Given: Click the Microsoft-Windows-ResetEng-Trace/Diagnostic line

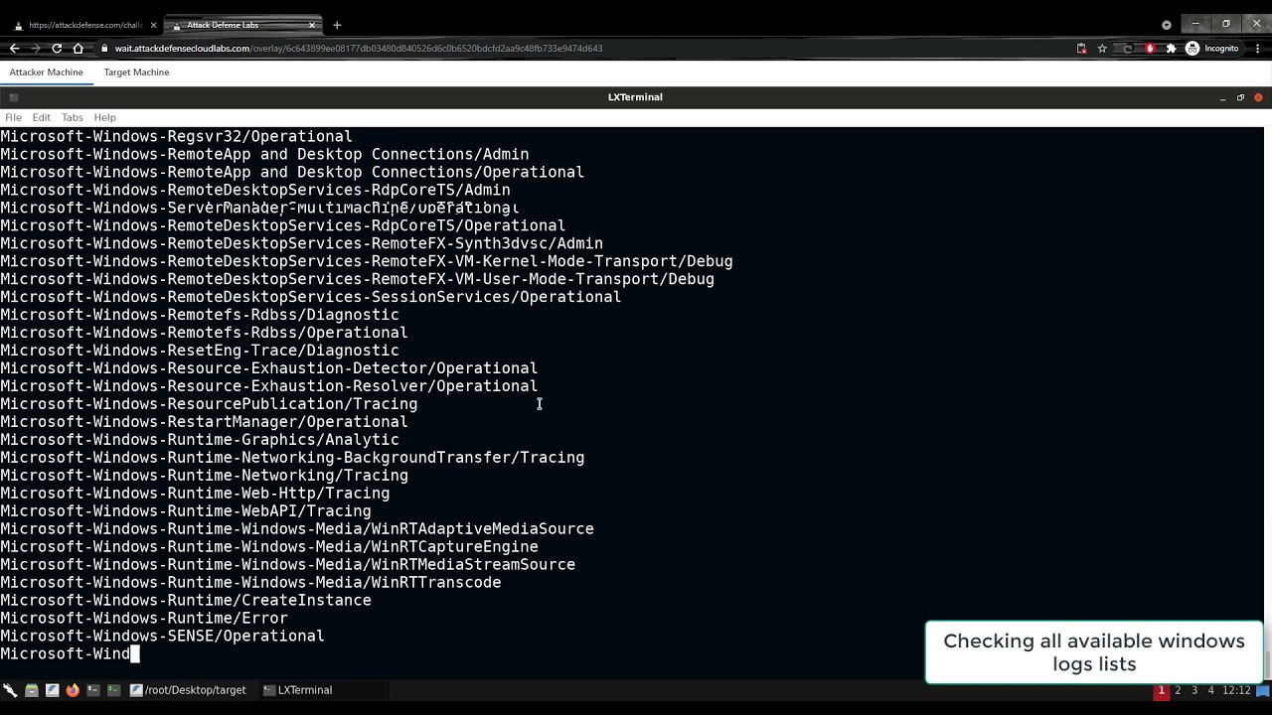Looking at the screenshot, I should pos(200,351).
